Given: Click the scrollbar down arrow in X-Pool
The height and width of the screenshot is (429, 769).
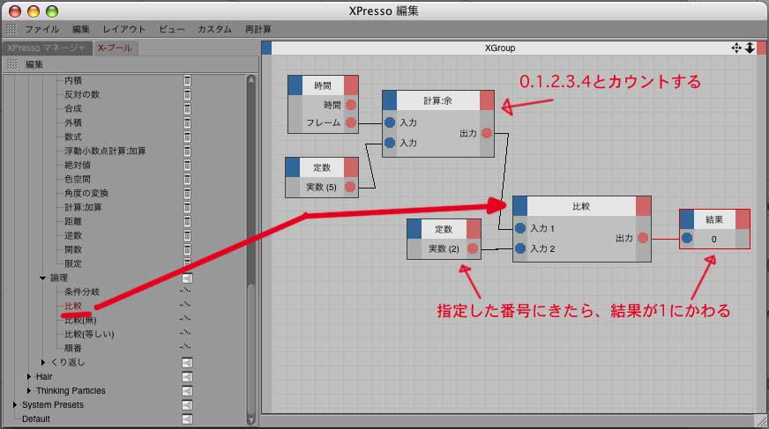Looking at the screenshot, I should [251, 420].
